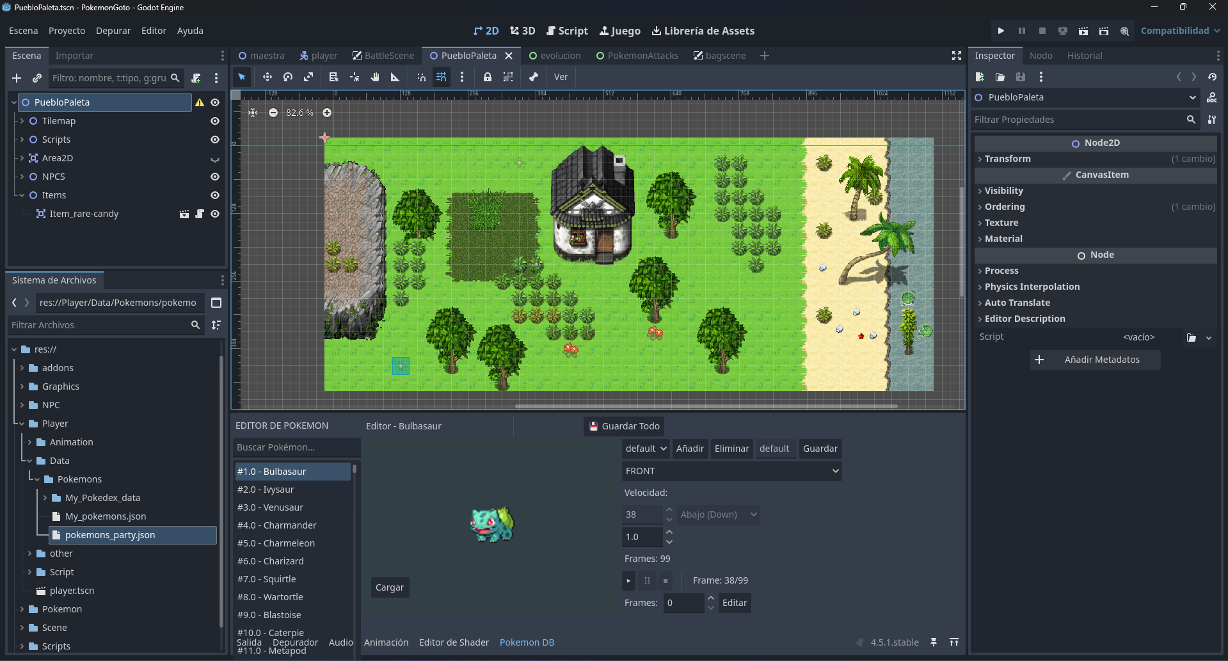Hide the Scripts node
This screenshot has width=1228, height=661.
tap(215, 139)
